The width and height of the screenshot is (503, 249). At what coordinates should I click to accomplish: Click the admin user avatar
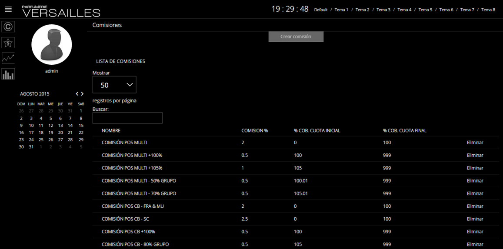click(52, 45)
